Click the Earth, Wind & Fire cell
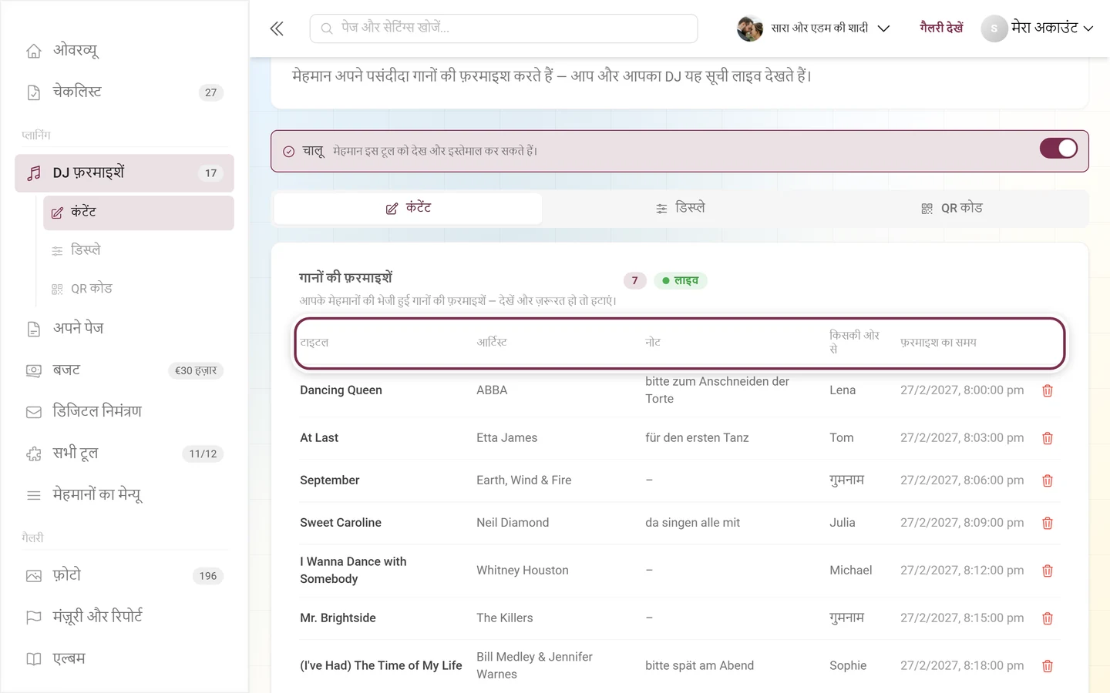Screen dimensions: 1110x693 (x=524, y=480)
